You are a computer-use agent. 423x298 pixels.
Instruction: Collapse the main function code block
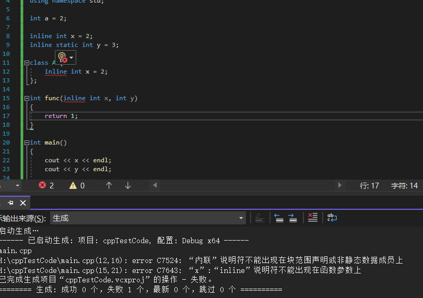point(26,142)
